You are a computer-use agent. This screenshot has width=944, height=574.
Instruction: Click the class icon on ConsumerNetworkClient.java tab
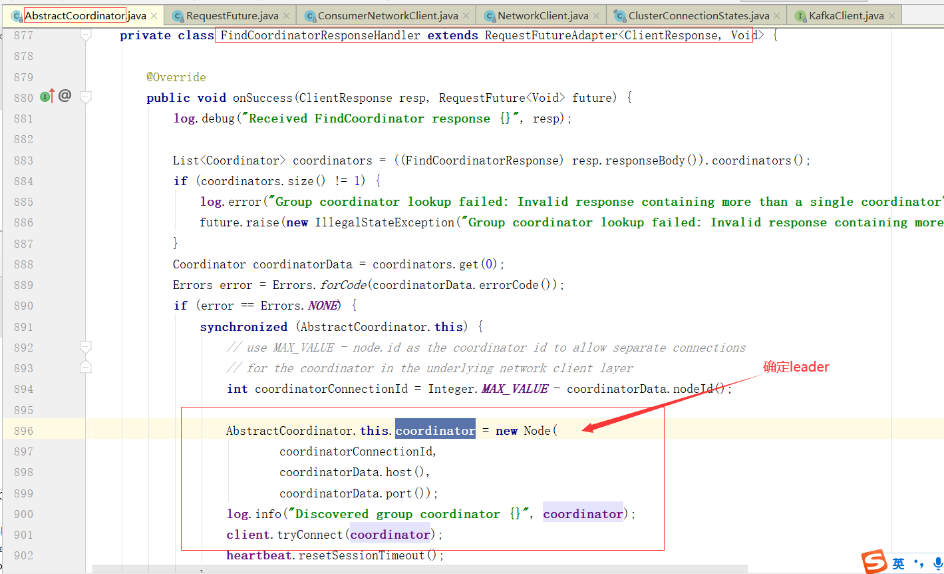tap(309, 16)
